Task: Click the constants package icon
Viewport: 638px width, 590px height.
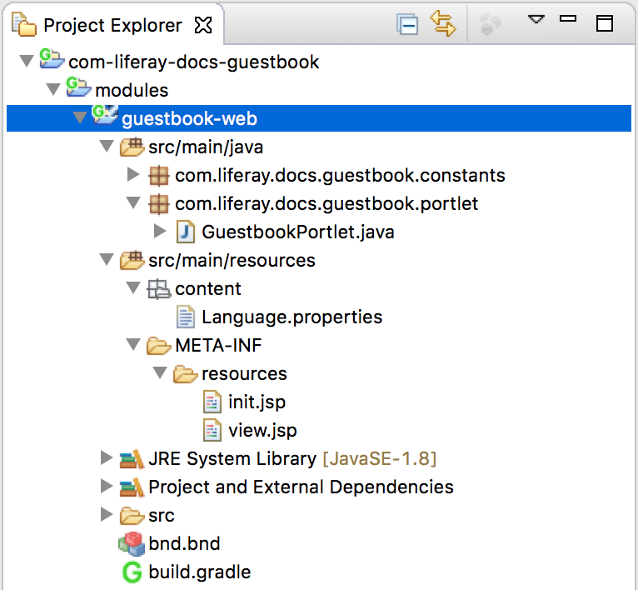Action: tap(159, 176)
